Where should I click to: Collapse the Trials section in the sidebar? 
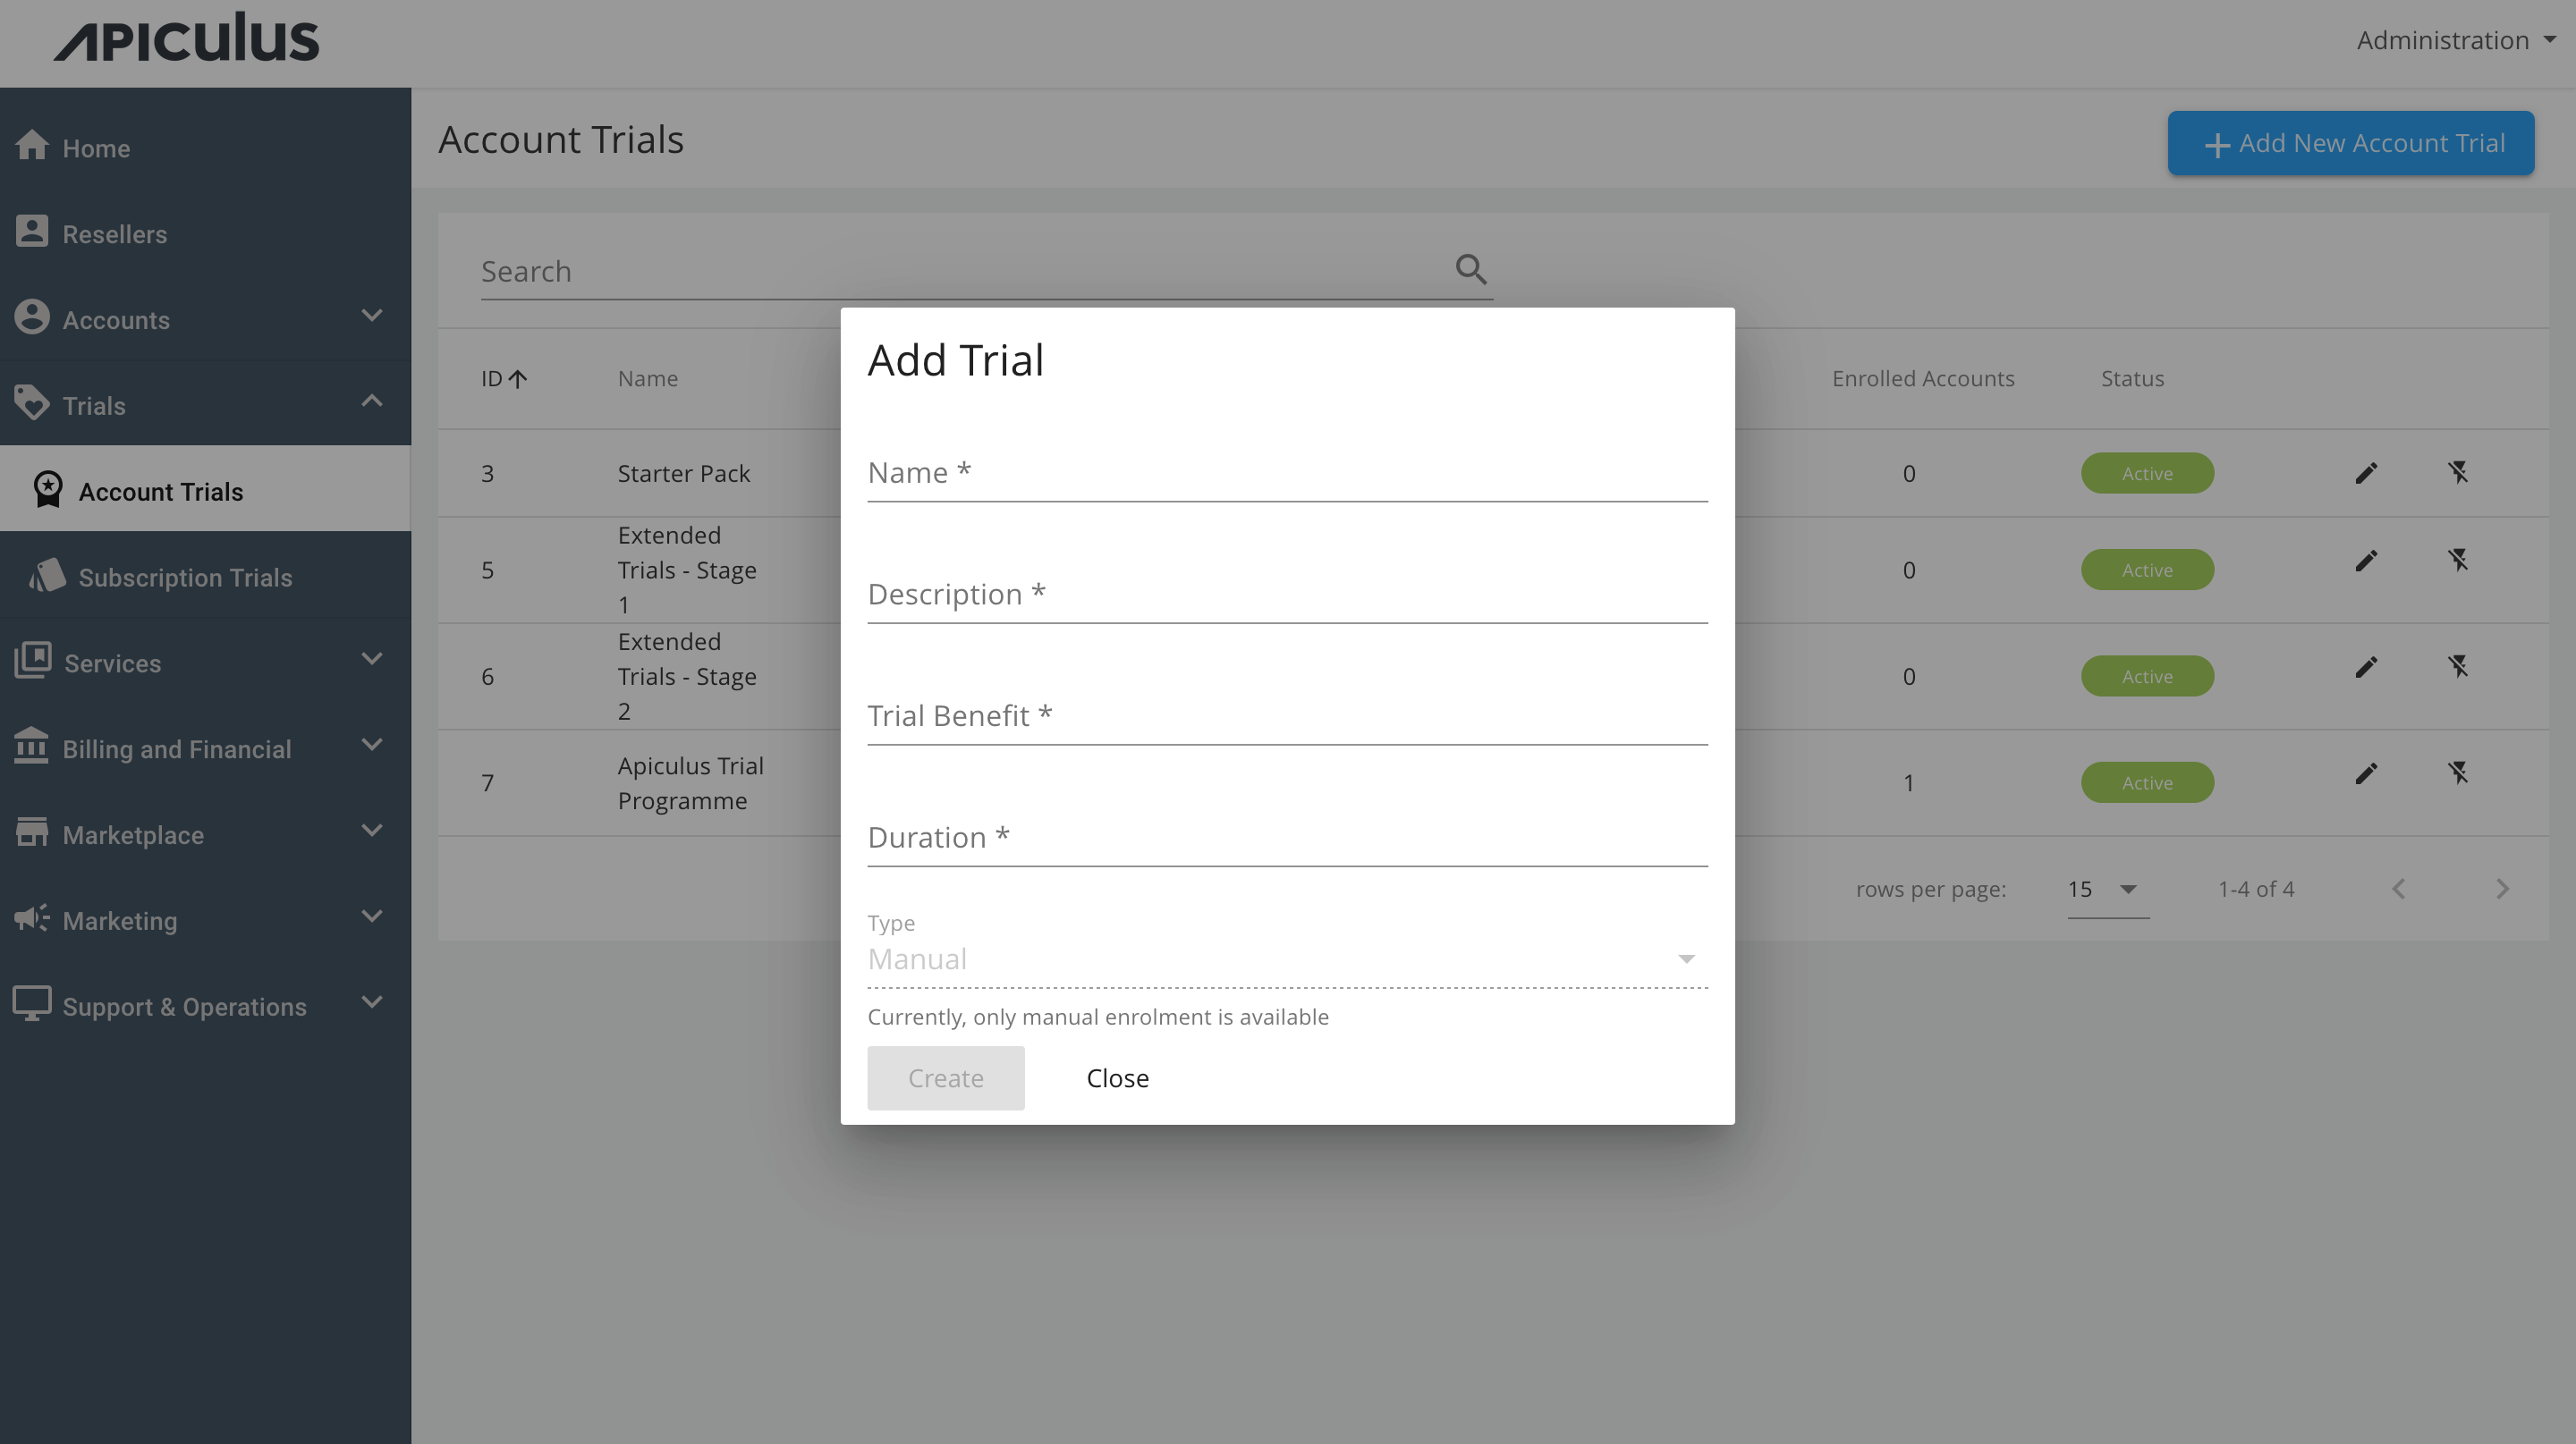(x=371, y=402)
